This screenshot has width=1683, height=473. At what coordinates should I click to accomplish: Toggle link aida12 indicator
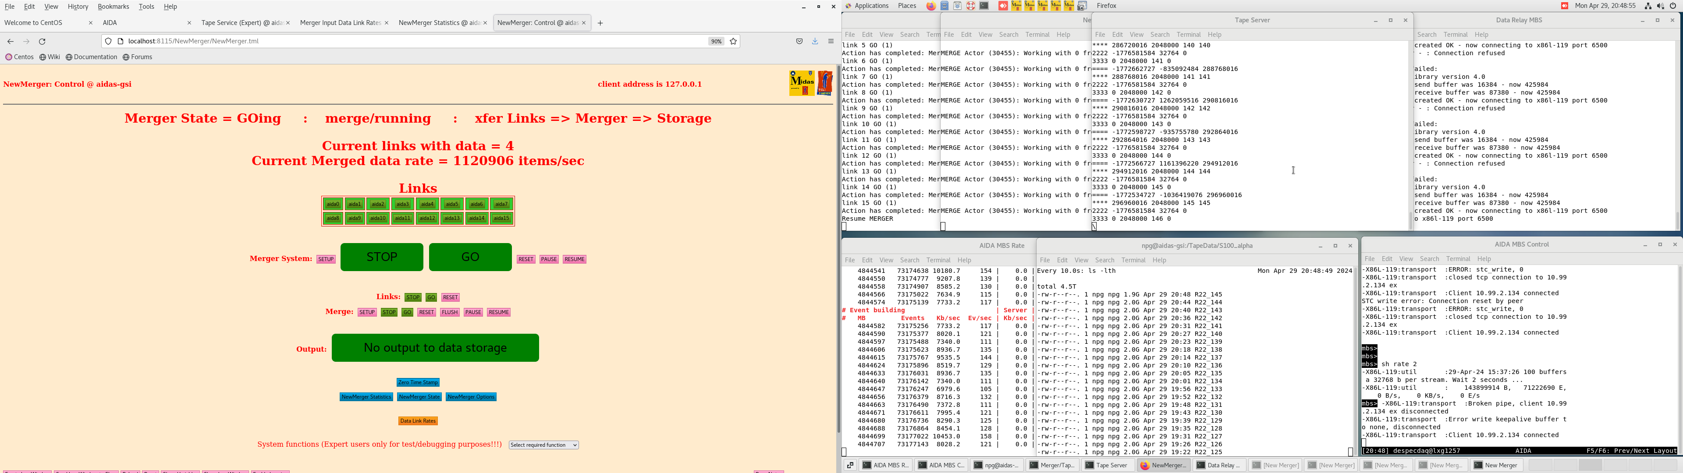click(427, 218)
